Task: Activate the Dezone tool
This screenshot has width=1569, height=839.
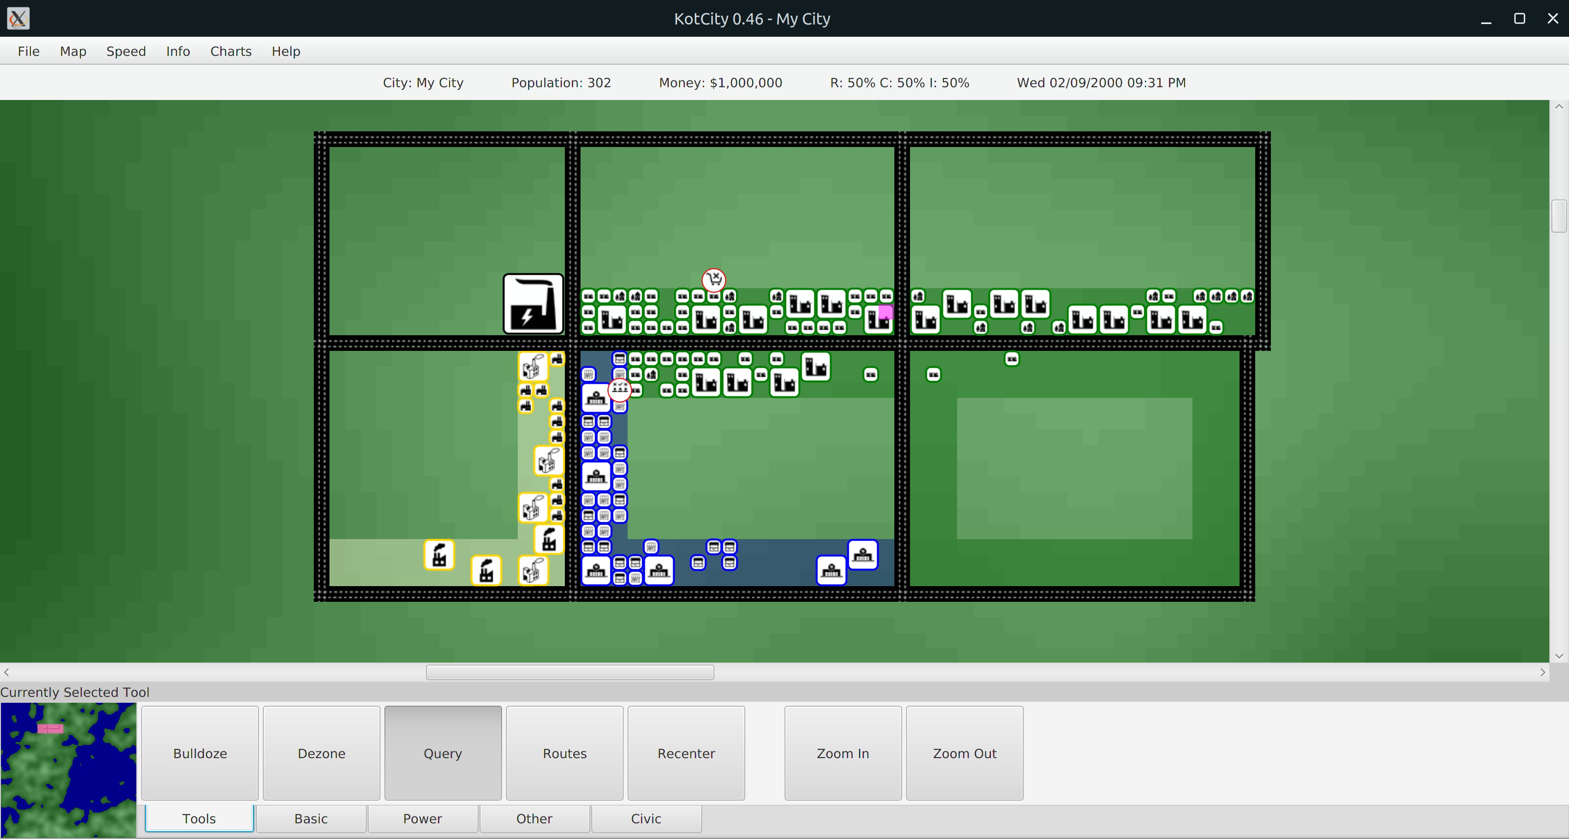Action: click(x=321, y=753)
